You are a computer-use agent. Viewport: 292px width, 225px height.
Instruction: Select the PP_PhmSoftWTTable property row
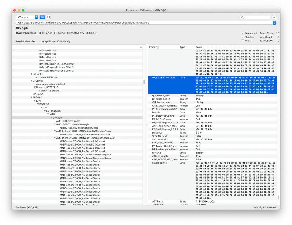click(213, 85)
